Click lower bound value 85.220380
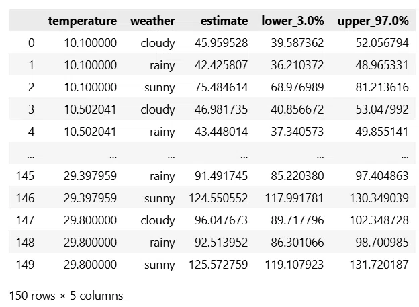The image size is (419, 307). (297, 176)
